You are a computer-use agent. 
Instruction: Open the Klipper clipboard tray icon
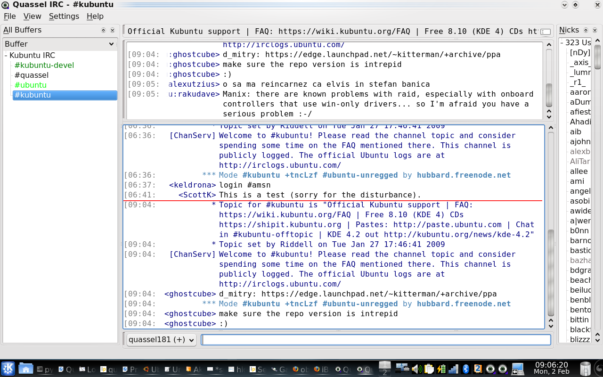click(429, 369)
